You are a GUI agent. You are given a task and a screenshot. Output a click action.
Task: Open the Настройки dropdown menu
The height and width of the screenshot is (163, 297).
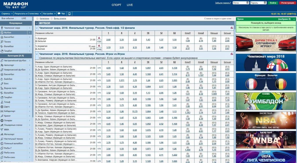pos(49,14)
